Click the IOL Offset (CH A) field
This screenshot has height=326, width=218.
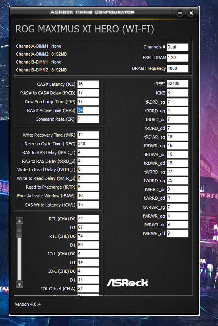(88, 289)
